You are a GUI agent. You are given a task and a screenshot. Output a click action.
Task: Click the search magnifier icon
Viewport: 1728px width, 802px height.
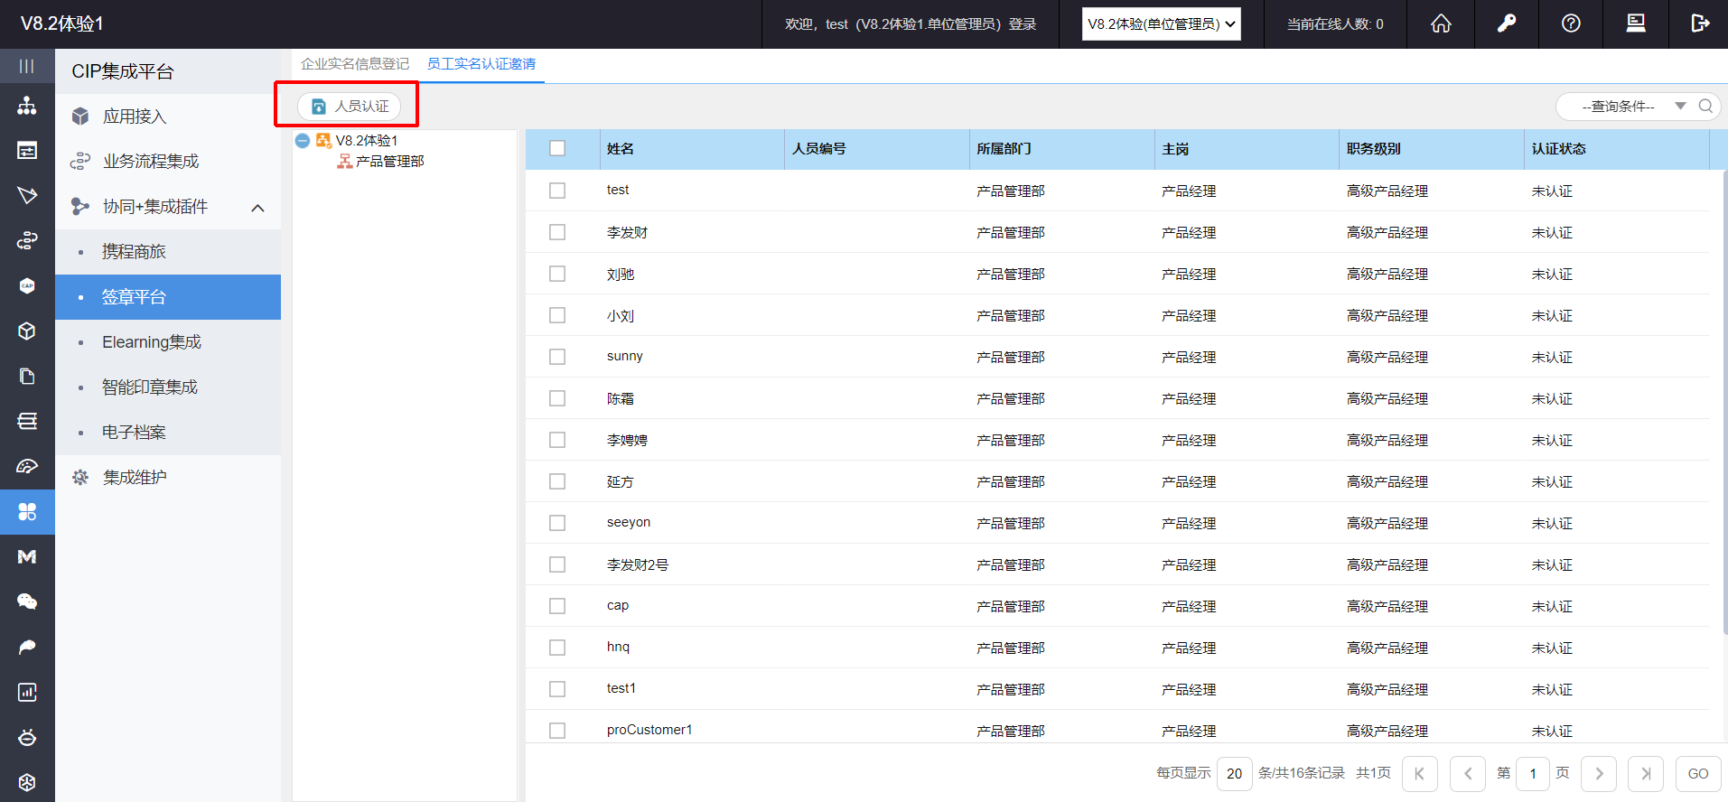coord(1705,107)
